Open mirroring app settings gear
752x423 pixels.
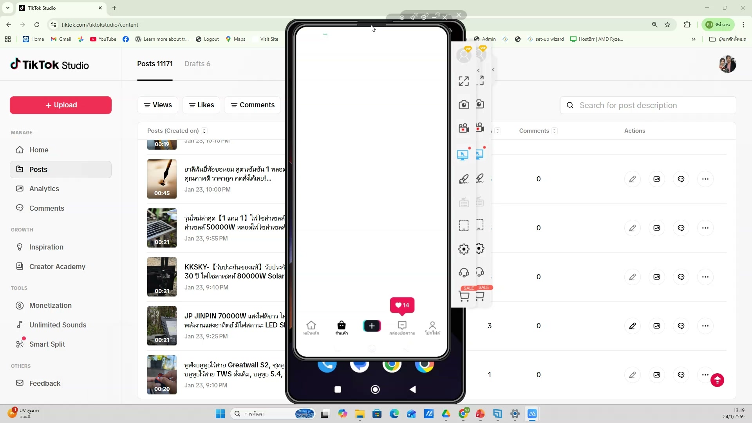(x=464, y=249)
